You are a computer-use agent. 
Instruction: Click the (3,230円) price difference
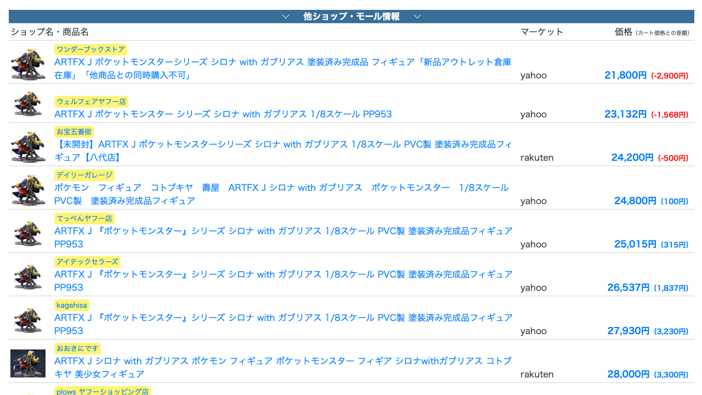tap(671, 331)
